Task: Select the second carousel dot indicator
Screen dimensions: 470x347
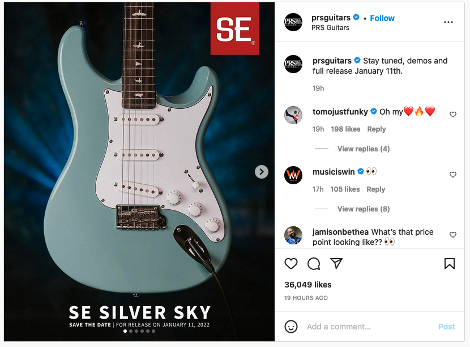Action: point(131,331)
